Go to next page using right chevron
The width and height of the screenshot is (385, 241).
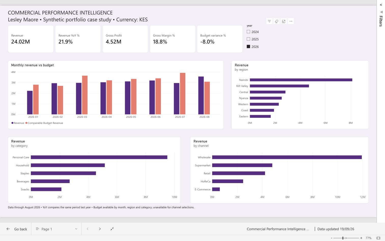point(100,229)
